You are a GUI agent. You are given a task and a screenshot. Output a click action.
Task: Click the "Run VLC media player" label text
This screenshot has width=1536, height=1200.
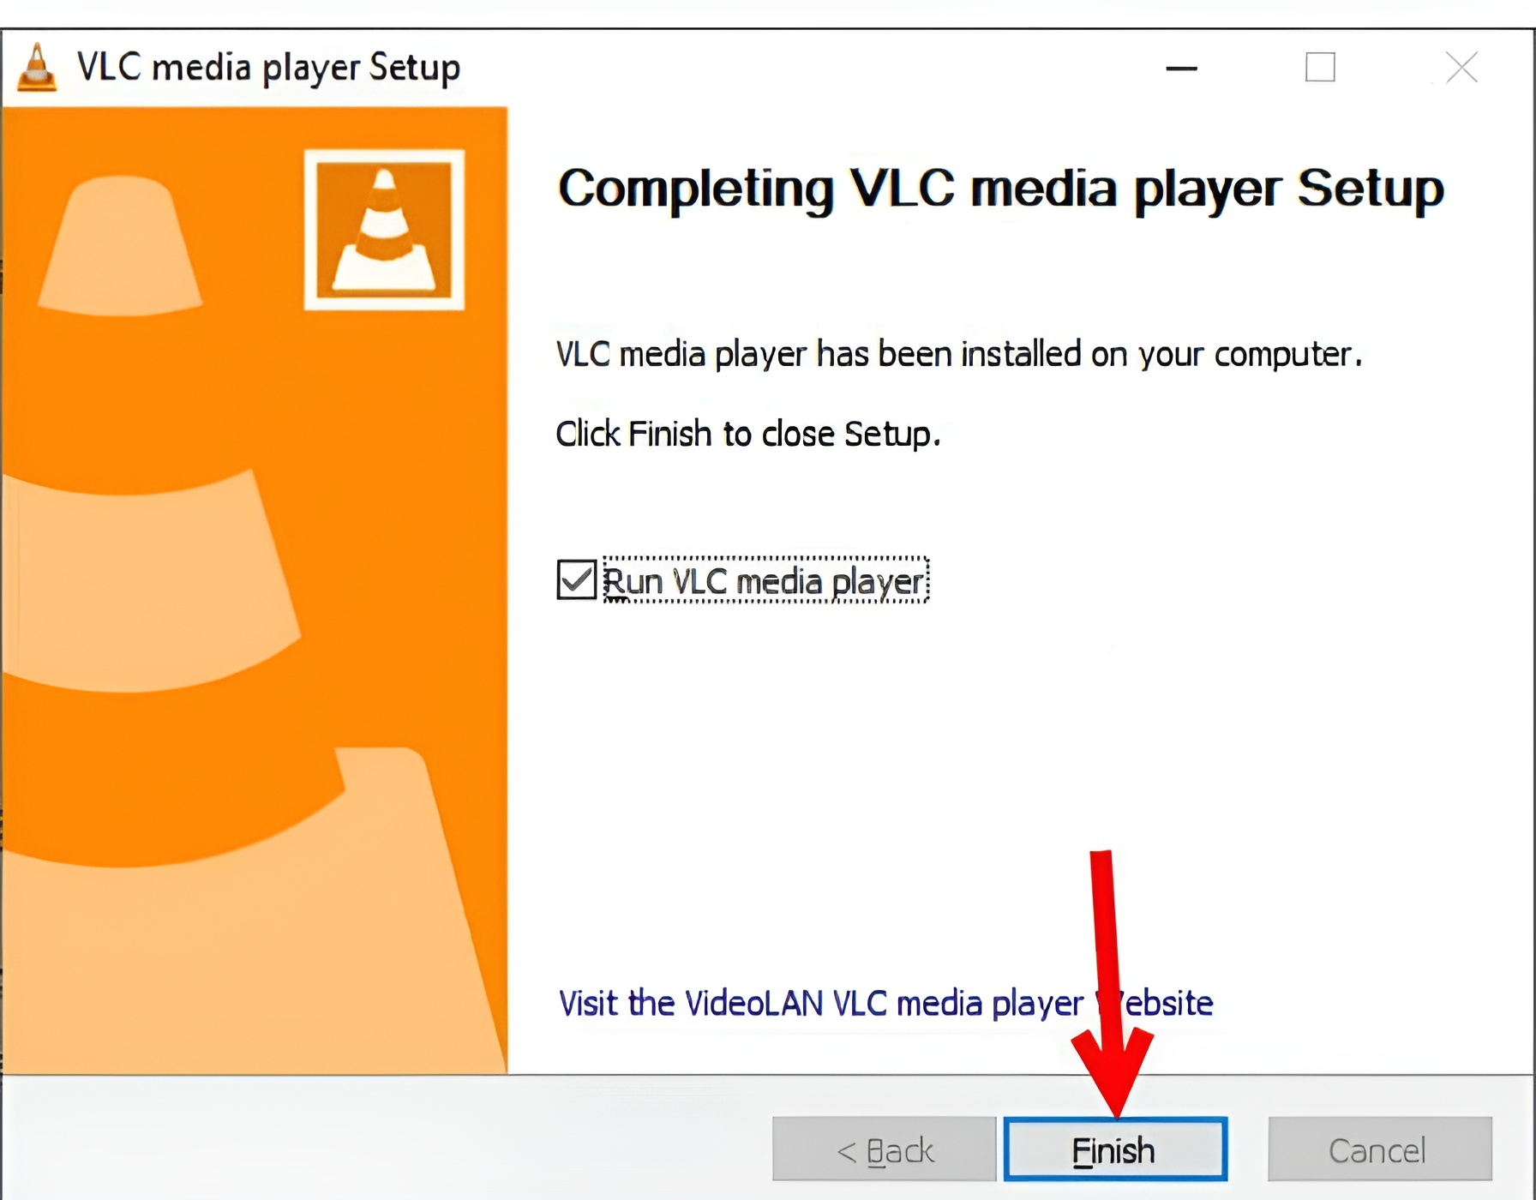click(x=765, y=581)
